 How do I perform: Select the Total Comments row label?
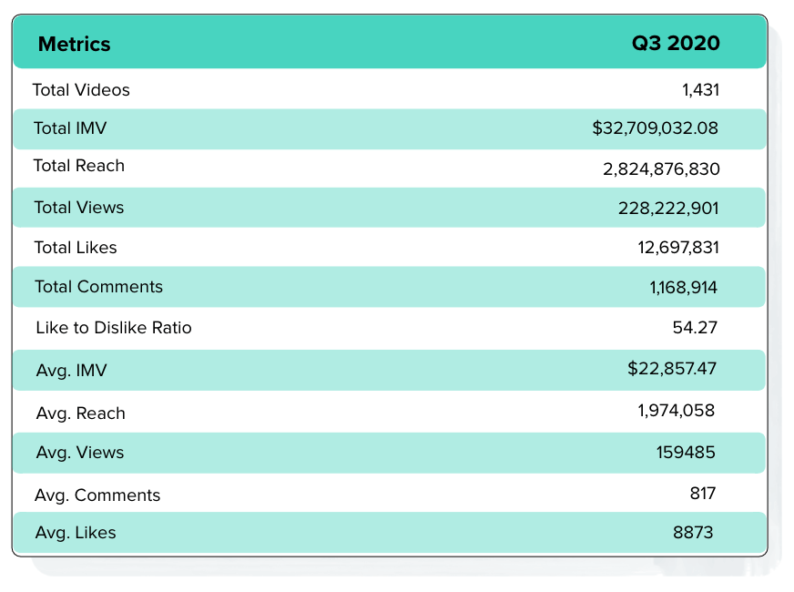pyautogui.click(x=98, y=287)
